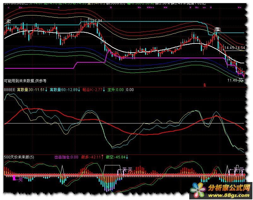Click the 卖 sell marker above 14.45-14.54
Screen dimensions: 253x200
[x=217, y=30]
